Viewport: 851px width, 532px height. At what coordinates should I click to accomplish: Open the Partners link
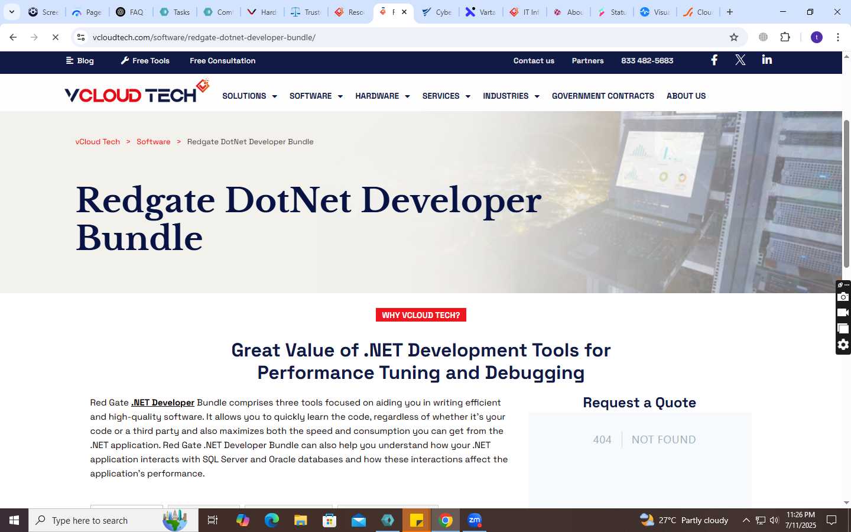point(587,60)
